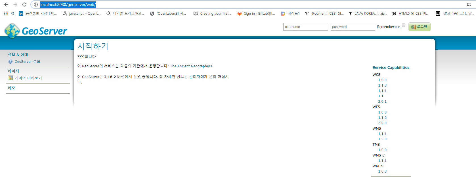The width and height of the screenshot is (476, 191).
Task: Open the JAVA KOREA bookmark
Action: (368, 13)
